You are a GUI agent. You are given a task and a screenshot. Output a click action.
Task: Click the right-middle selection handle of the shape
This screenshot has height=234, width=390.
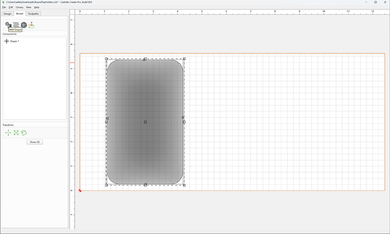click(x=184, y=122)
